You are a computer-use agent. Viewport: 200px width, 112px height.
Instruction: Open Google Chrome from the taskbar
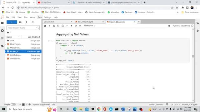(99, 109)
